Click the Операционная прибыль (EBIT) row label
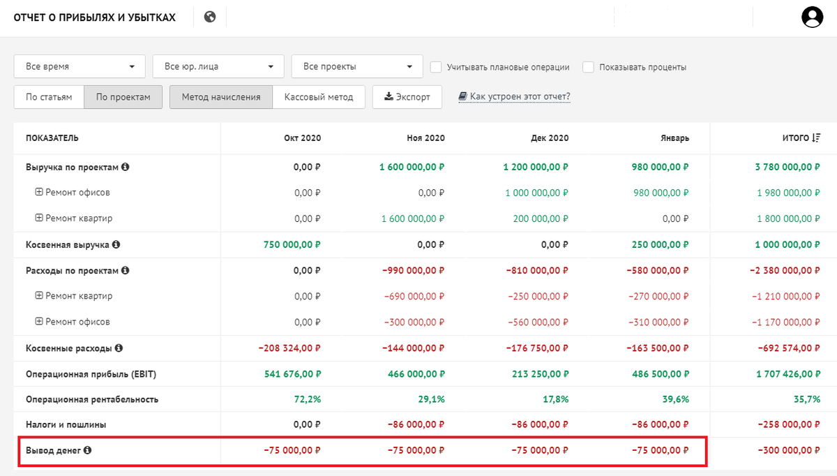The height and width of the screenshot is (476, 837). [91, 374]
